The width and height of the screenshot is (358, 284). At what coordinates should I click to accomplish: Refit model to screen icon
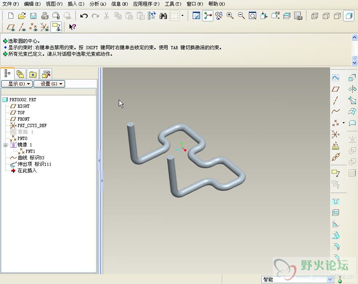[252, 16]
